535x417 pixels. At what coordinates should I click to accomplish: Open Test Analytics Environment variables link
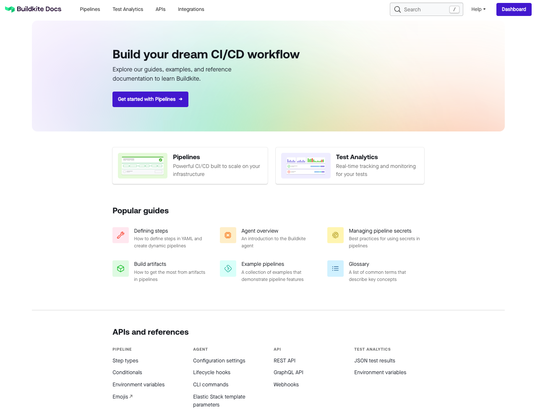click(380, 372)
